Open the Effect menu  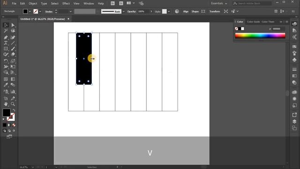66,3
